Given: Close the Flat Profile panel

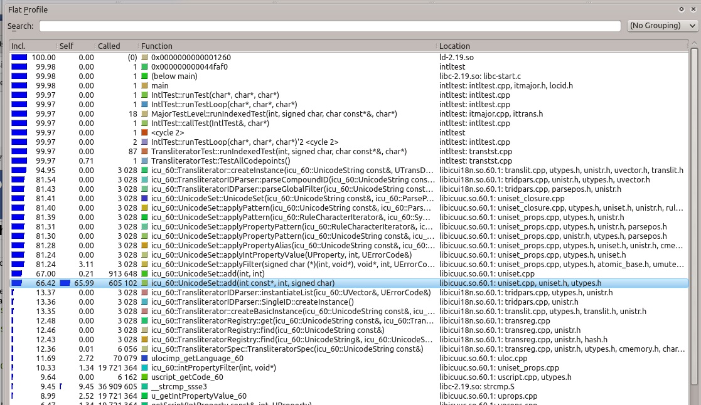Looking at the screenshot, I should pos(692,9).
